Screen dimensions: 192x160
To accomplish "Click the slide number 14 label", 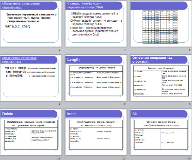I will [x=189, y=158].
